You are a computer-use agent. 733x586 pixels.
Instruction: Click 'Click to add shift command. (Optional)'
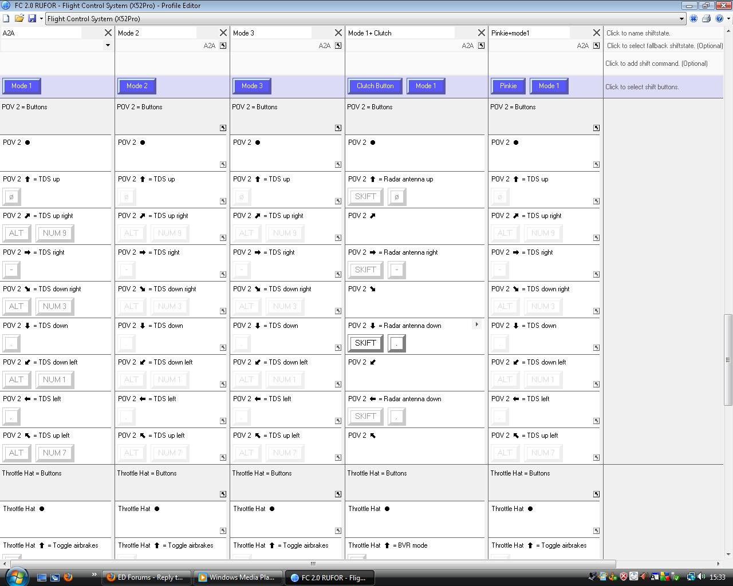[656, 64]
